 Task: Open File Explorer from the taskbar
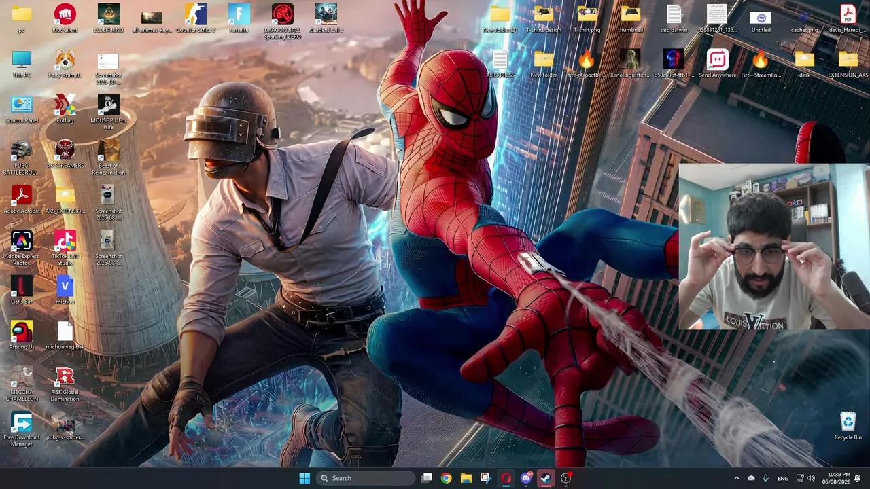pyautogui.click(x=466, y=478)
